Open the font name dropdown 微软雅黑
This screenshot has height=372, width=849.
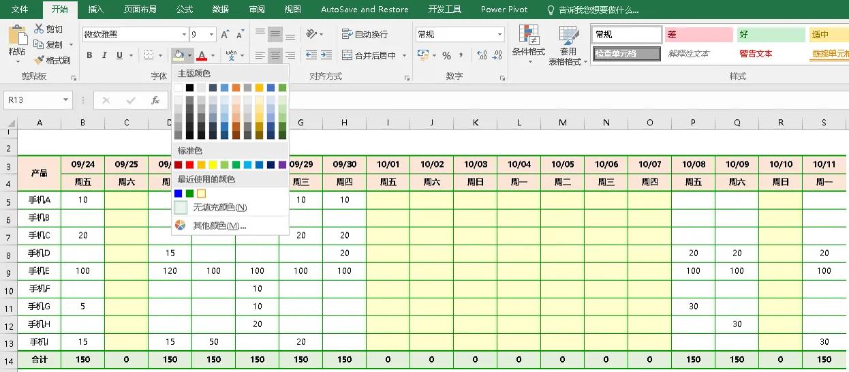coord(184,35)
